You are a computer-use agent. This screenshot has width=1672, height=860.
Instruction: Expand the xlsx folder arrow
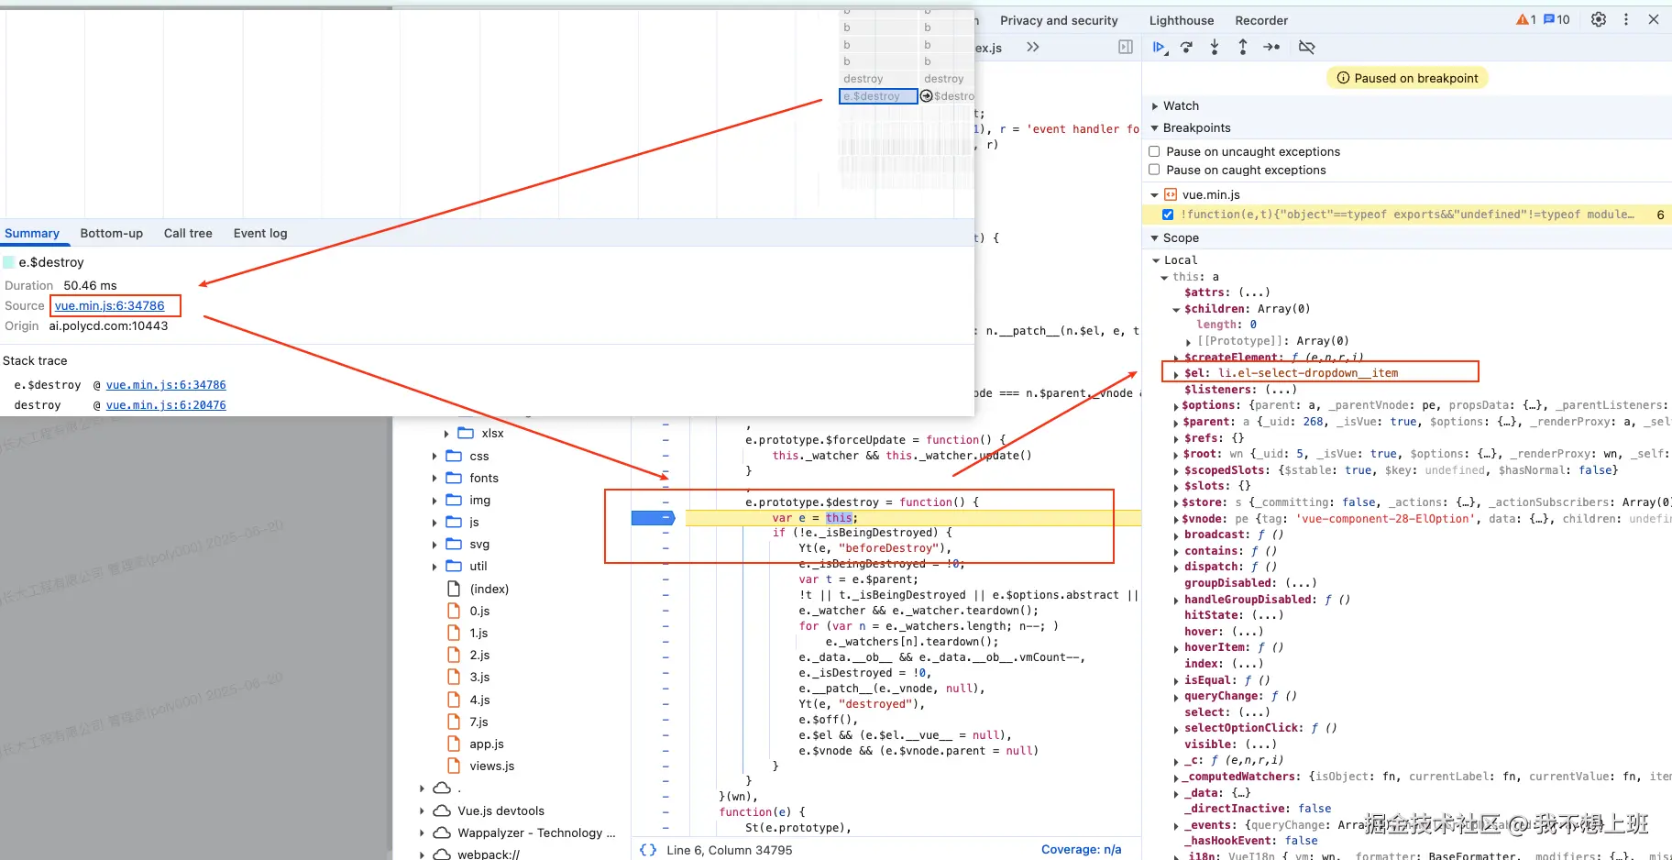(x=446, y=434)
